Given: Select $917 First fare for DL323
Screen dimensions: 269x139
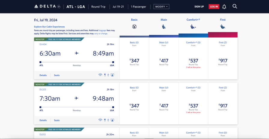Looking at the screenshot, I should coord(223,106).
